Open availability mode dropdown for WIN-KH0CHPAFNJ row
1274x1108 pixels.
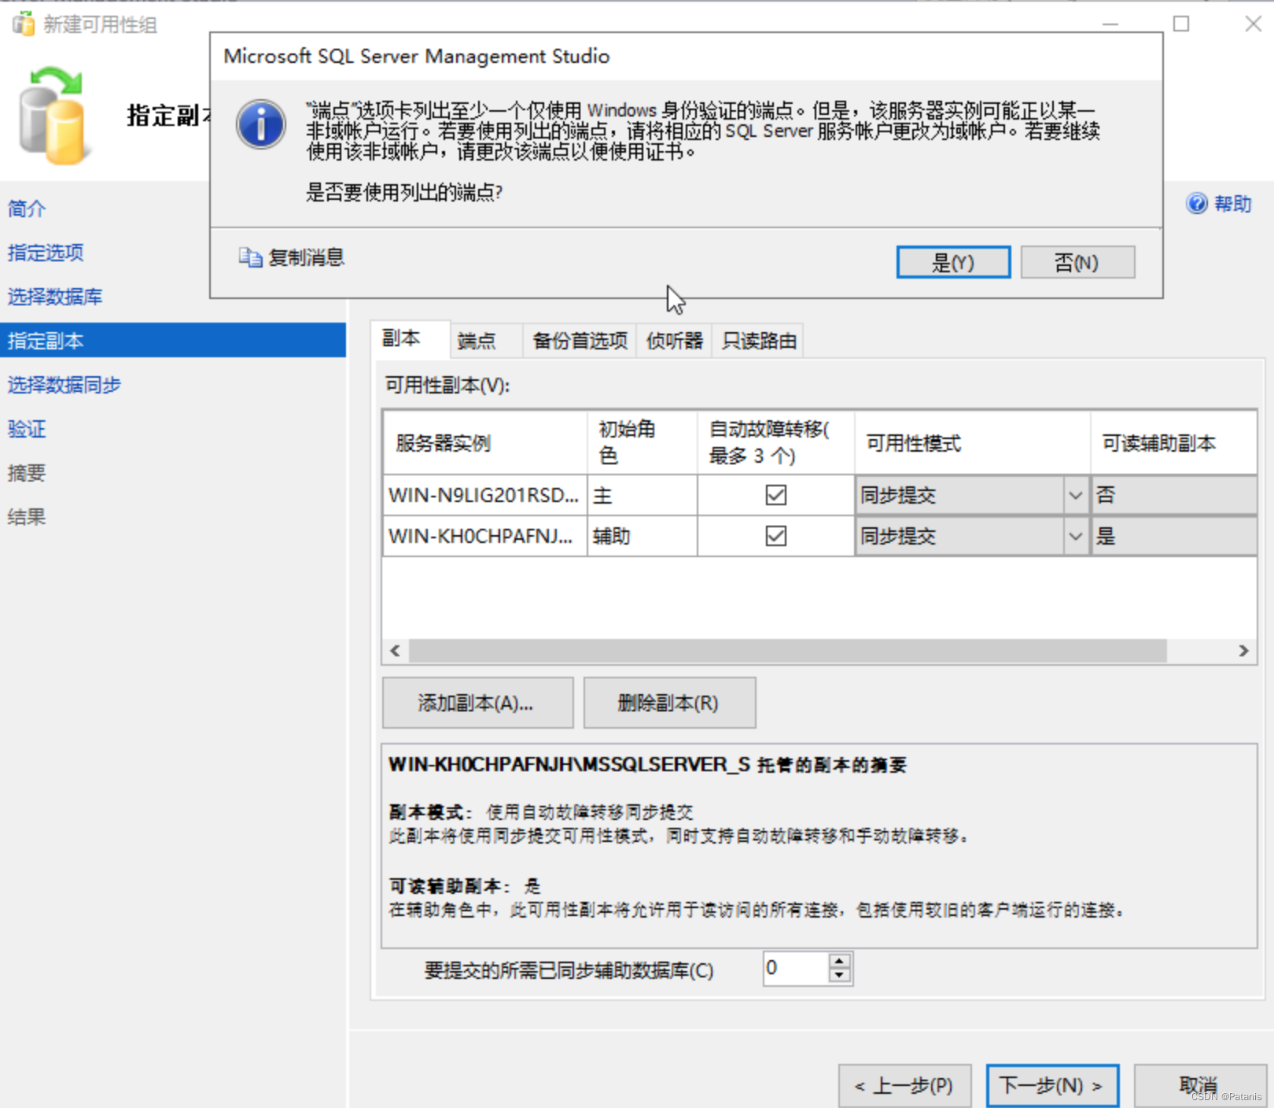point(1075,537)
